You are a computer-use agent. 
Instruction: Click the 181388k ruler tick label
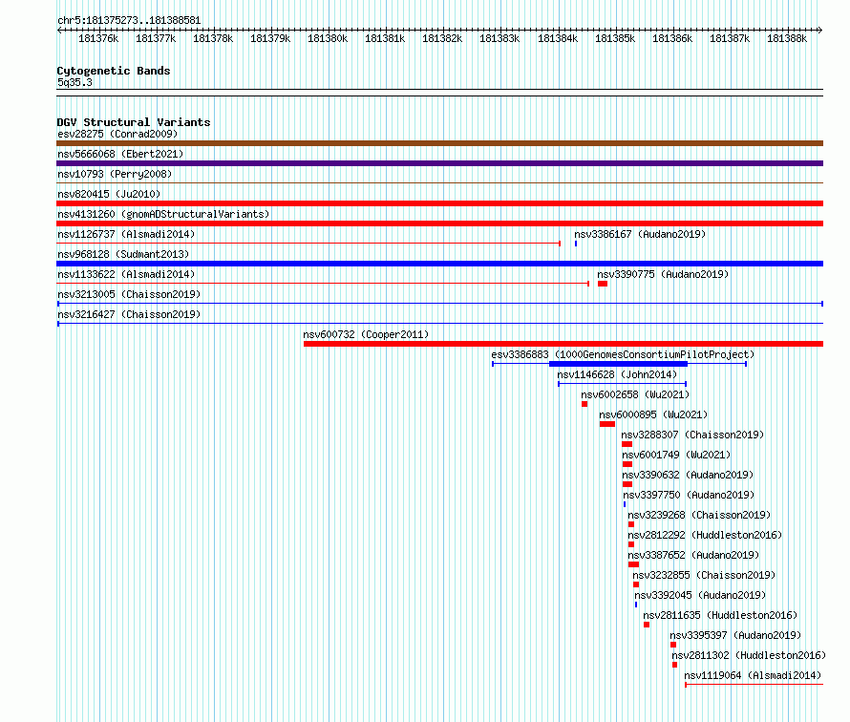tap(787, 38)
